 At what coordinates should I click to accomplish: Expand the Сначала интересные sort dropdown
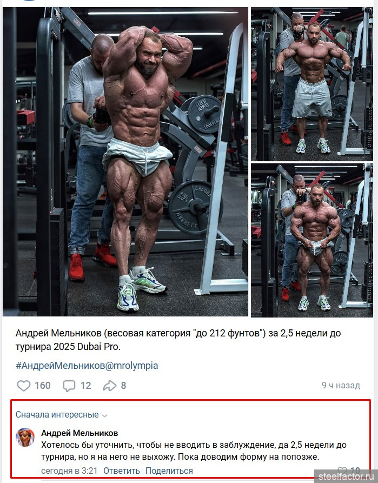pyautogui.click(x=61, y=415)
